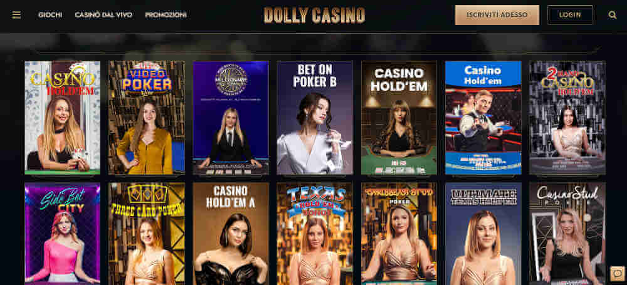
Task: Open the 2 Hand Casino Hold'em tile
Action: click(x=567, y=118)
